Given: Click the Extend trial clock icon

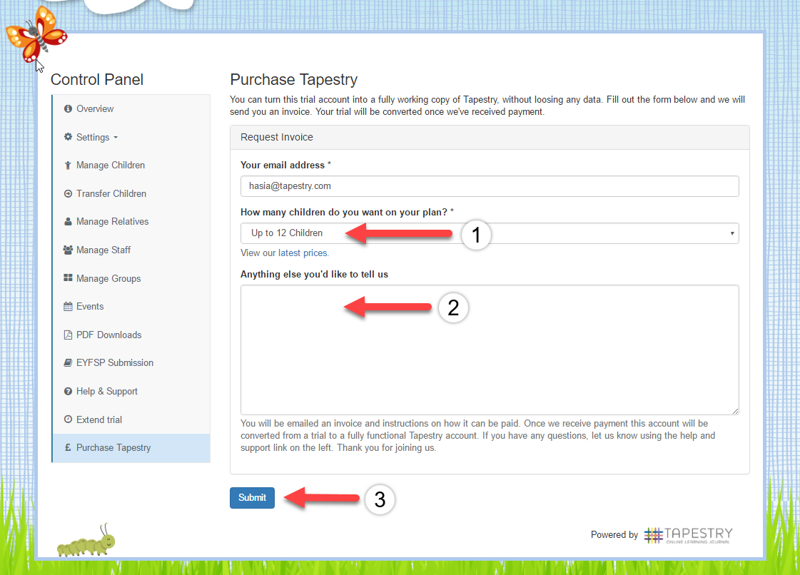Looking at the screenshot, I should [68, 419].
